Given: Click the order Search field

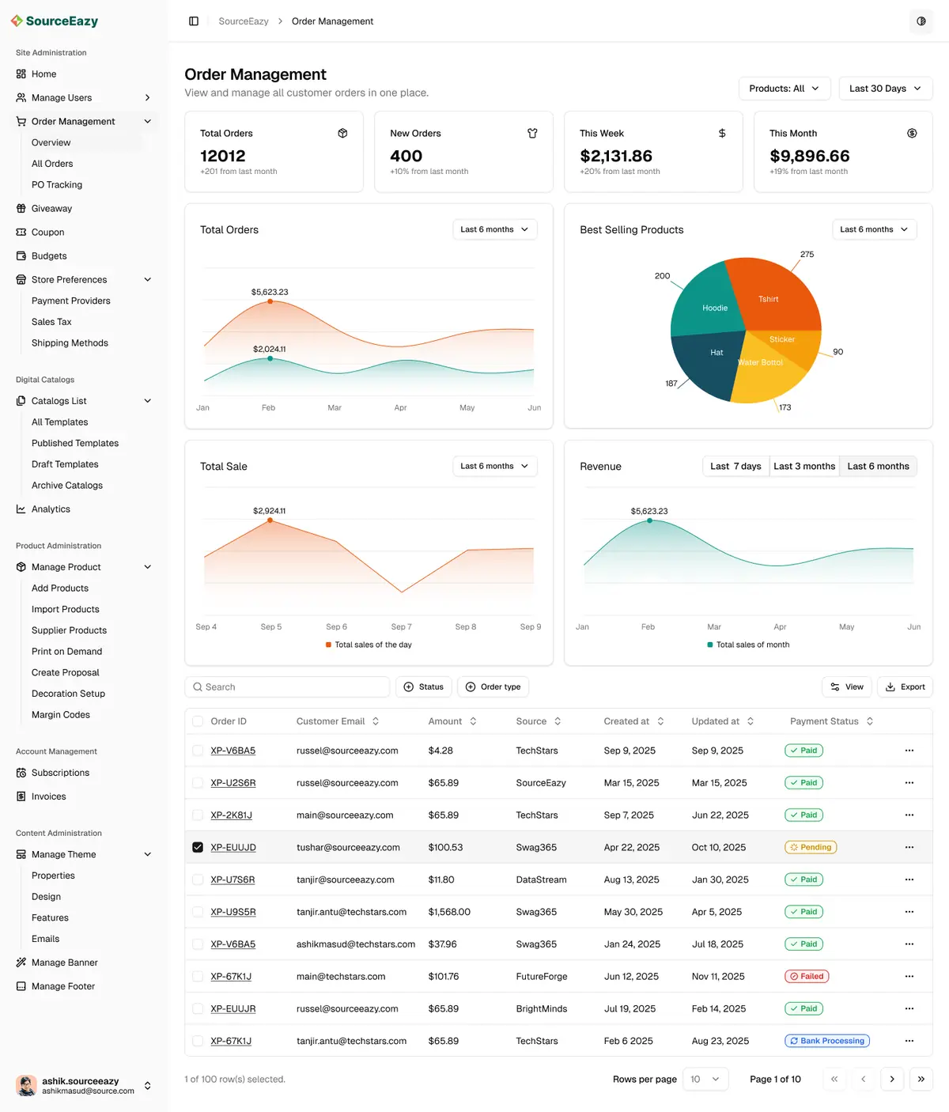Looking at the screenshot, I should click(287, 686).
